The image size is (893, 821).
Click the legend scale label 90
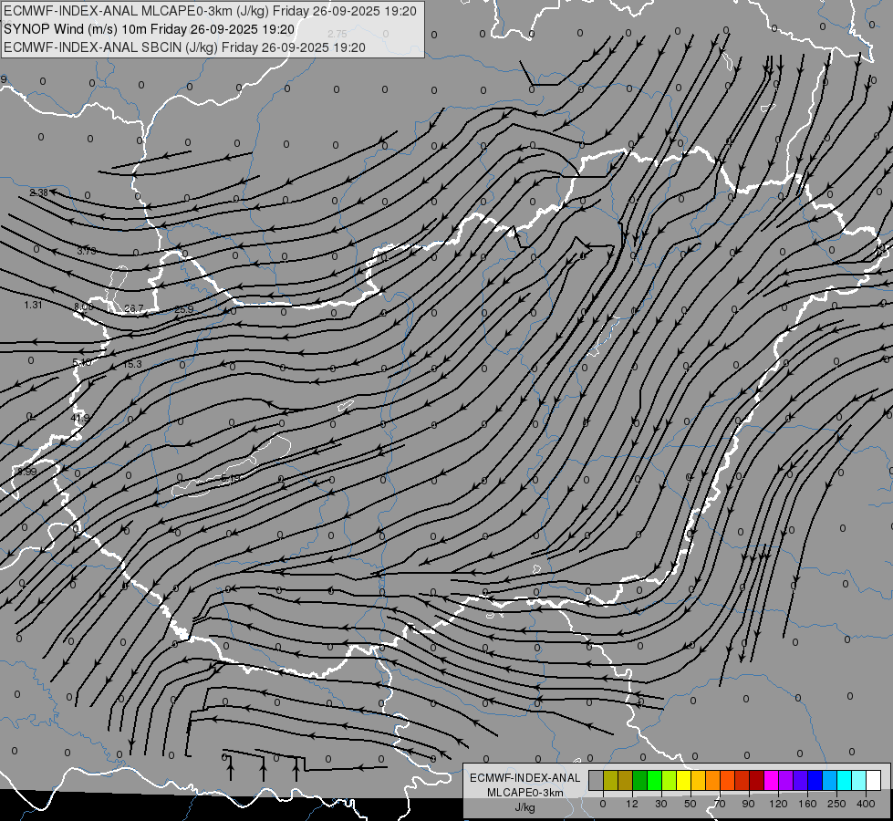[x=748, y=804]
